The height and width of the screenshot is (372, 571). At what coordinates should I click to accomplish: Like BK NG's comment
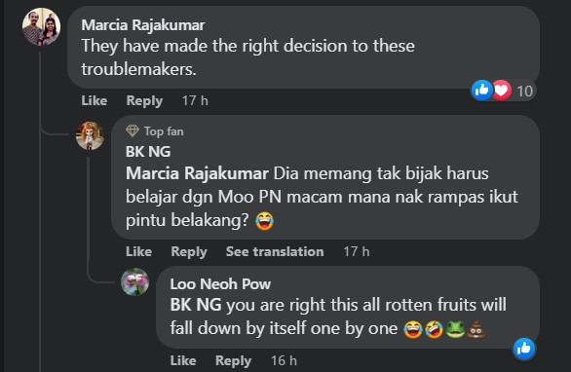tap(138, 251)
